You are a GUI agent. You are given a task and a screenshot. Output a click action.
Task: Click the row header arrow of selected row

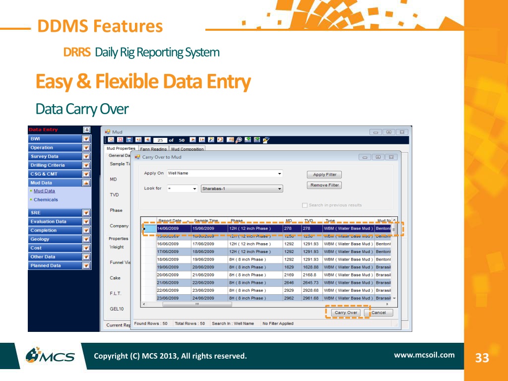[149, 229]
